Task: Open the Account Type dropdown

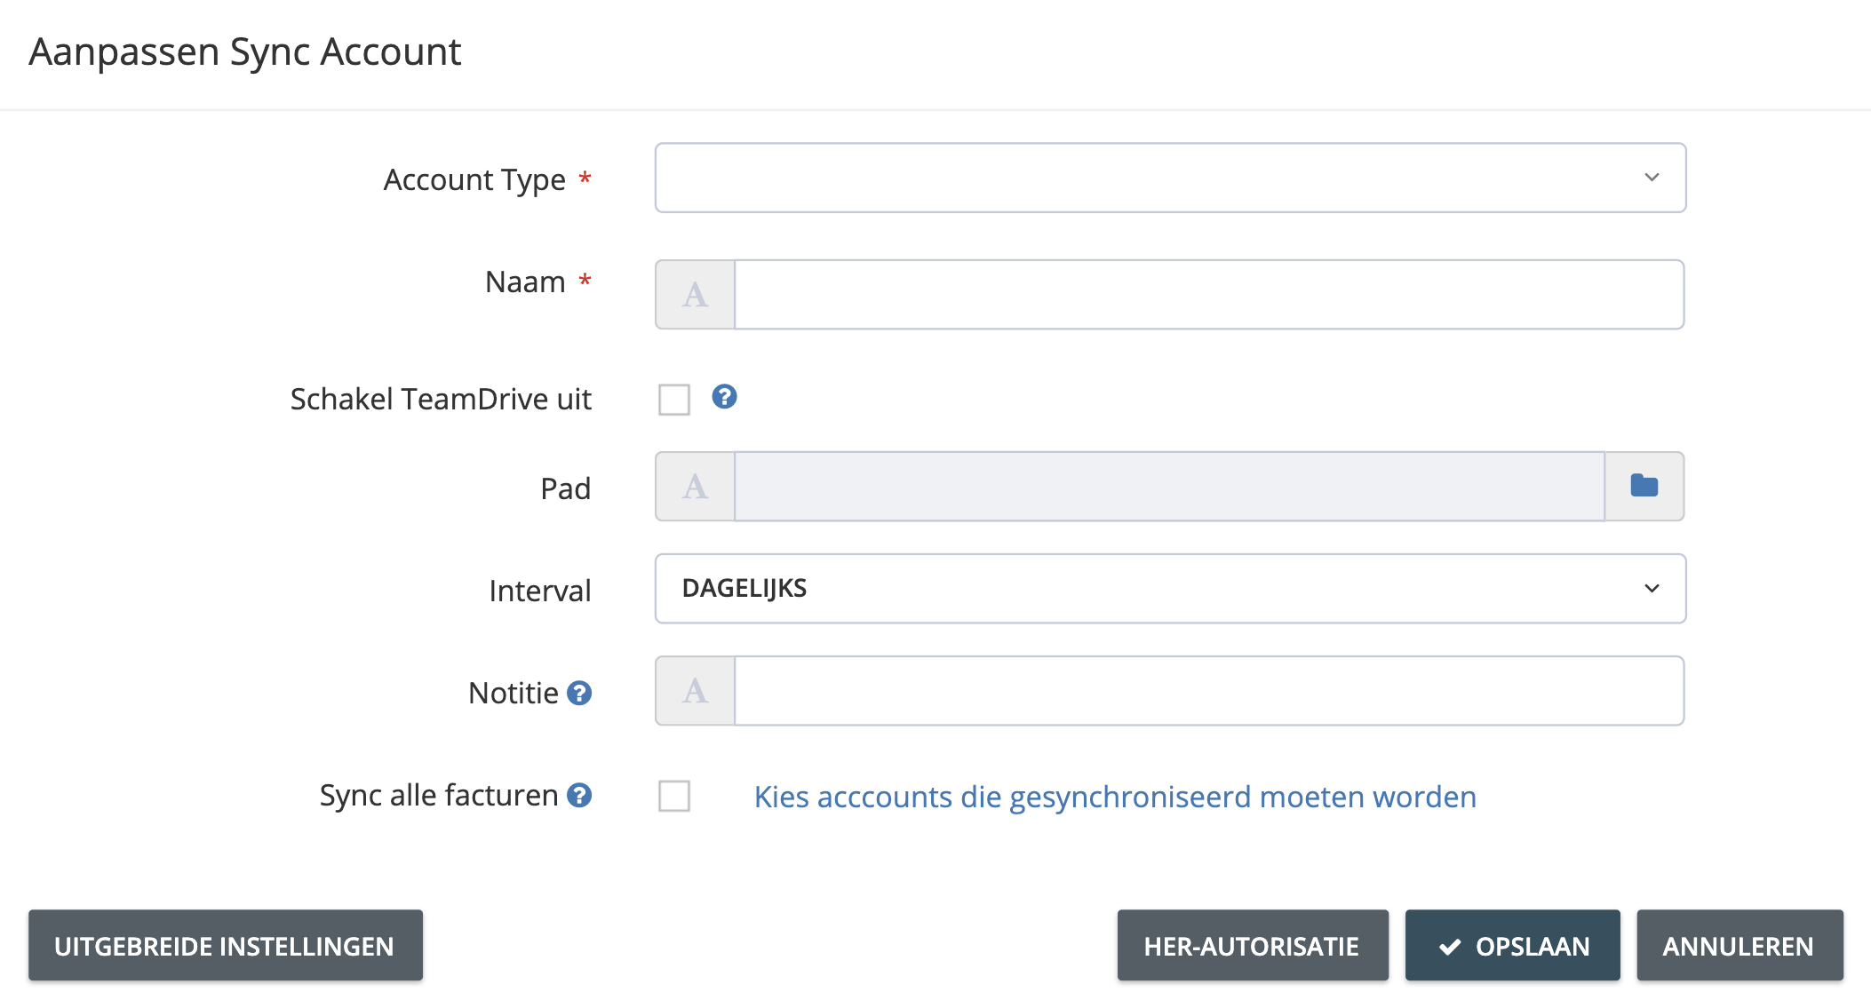Action: 1170,178
